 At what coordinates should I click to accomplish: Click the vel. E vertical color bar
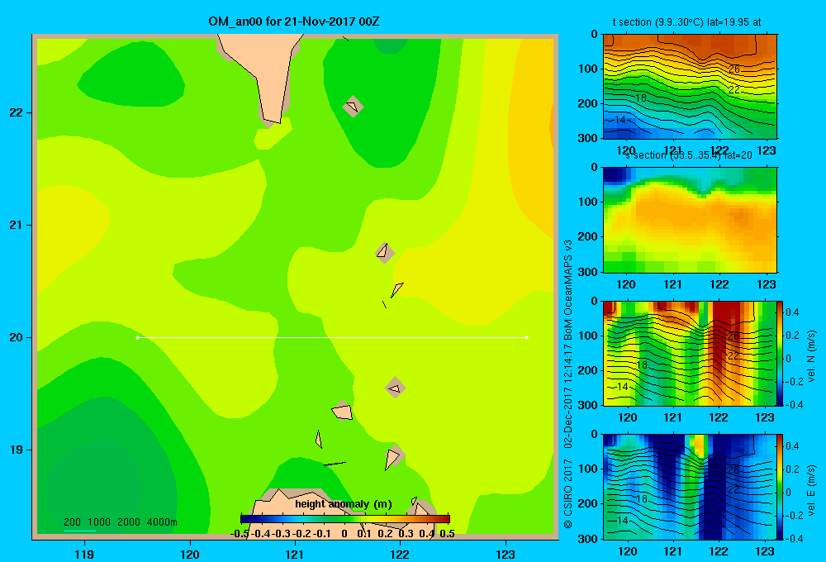[780, 487]
